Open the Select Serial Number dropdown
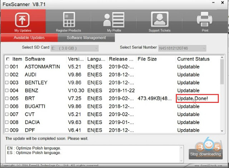Image resolution: width=229 pixels, height=168 pixels. [x=182, y=48]
